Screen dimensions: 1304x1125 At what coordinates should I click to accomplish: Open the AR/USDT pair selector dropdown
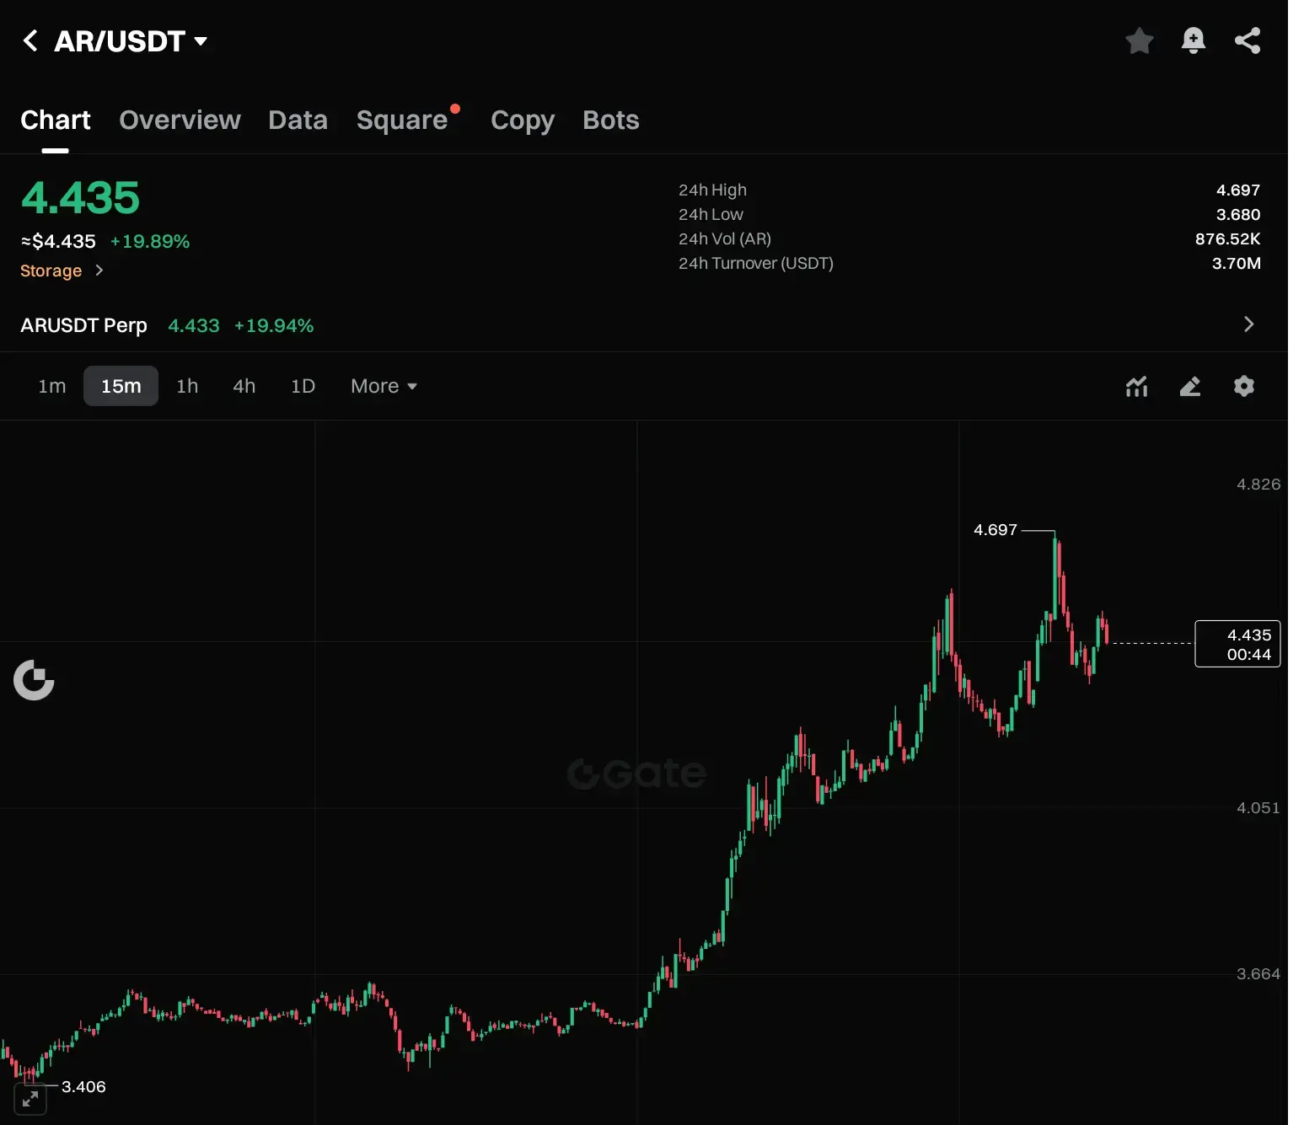pos(131,40)
